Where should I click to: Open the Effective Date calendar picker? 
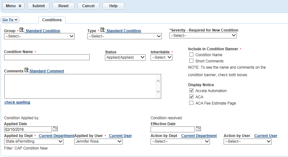pyautogui.click(x=198, y=129)
